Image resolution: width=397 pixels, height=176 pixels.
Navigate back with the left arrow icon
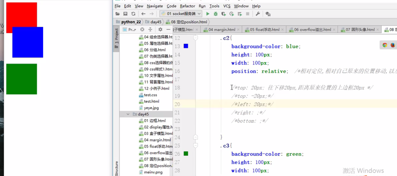143,14
